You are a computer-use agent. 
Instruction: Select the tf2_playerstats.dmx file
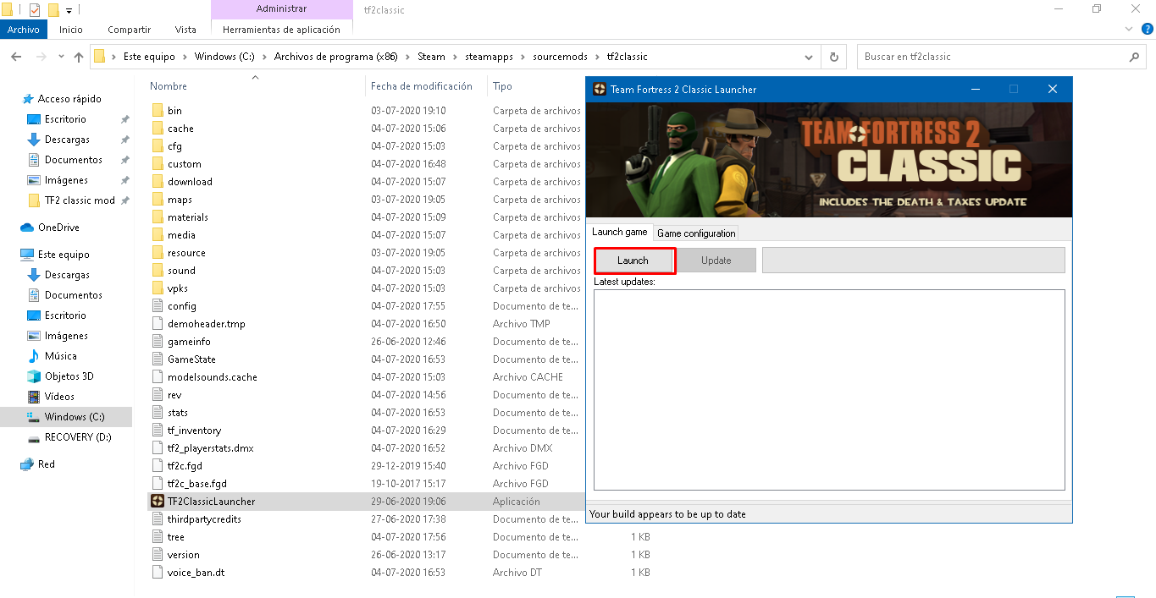[x=210, y=448]
